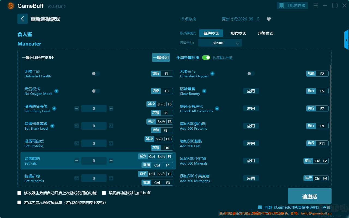The height and width of the screenshot is (218, 349).
Task: Apply Add 500 Fats
Action: (x=251, y=143)
